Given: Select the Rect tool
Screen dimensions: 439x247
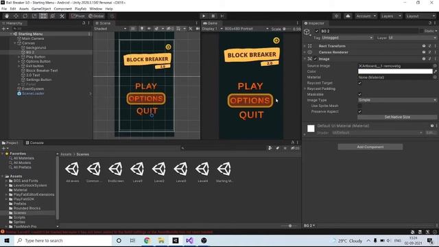Looking at the screenshot, I should click(x=43, y=16).
